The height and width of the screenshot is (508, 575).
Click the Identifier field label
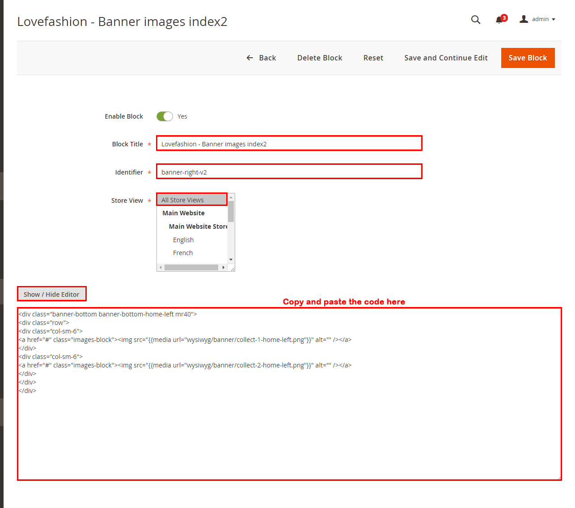click(129, 172)
